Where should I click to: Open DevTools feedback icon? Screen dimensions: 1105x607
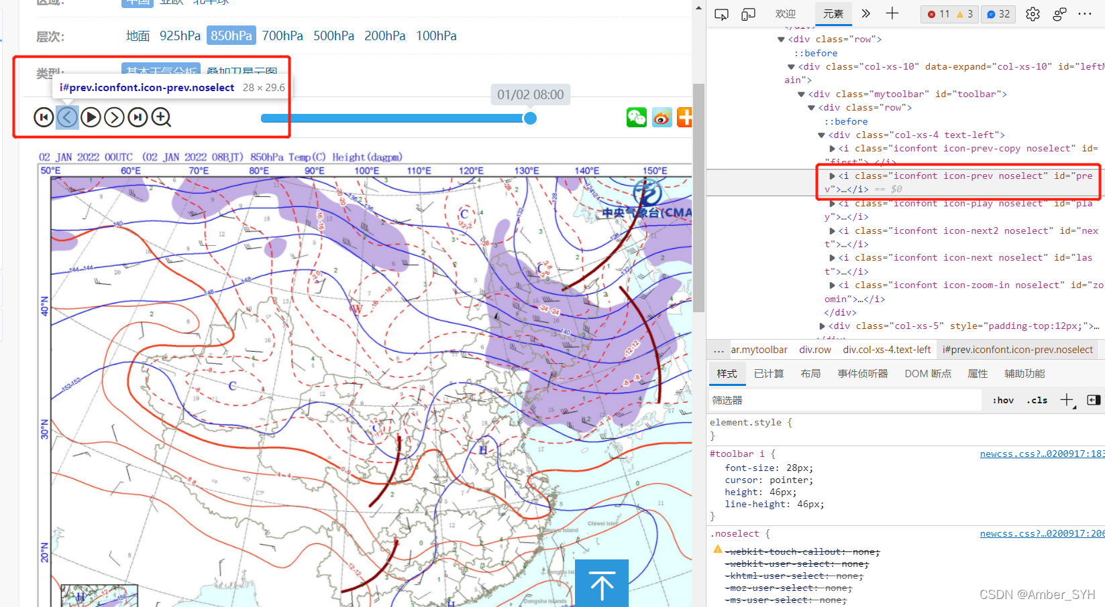coord(1060,14)
